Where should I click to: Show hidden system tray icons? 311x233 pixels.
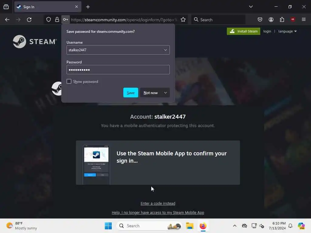pyautogui.click(x=235, y=226)
